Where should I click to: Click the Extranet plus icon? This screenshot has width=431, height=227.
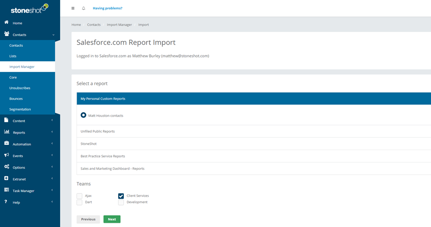pyautogui.click(x=6, y=178)
